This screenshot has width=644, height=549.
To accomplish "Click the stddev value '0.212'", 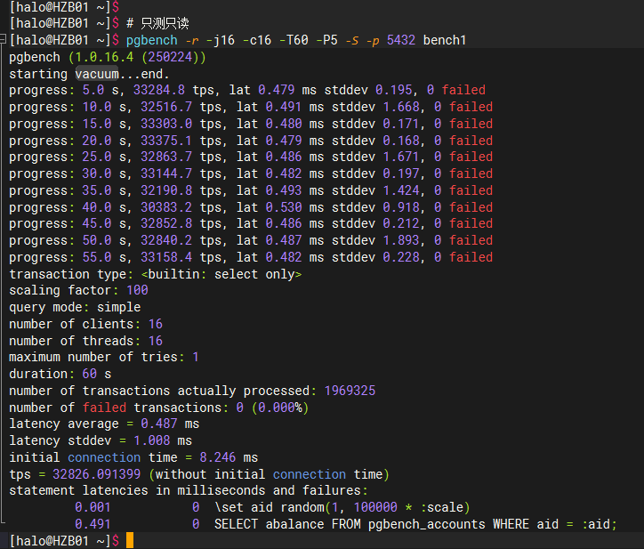I will [401, 223].
